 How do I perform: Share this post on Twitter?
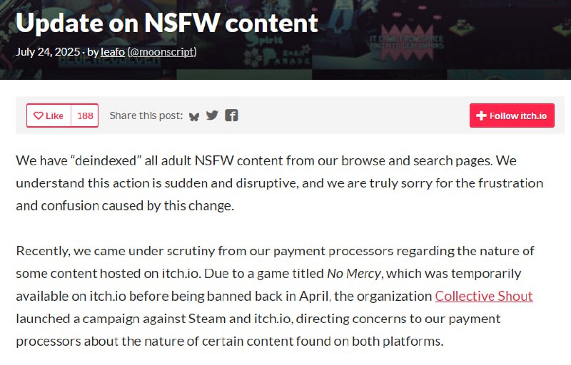[212, 115]
